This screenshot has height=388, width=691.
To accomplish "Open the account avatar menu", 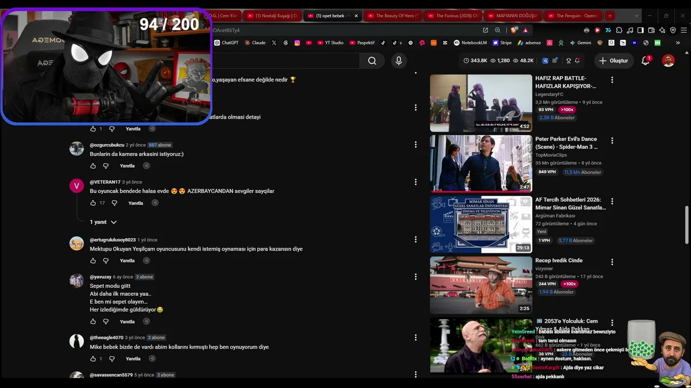I will [x=668, y=61].
